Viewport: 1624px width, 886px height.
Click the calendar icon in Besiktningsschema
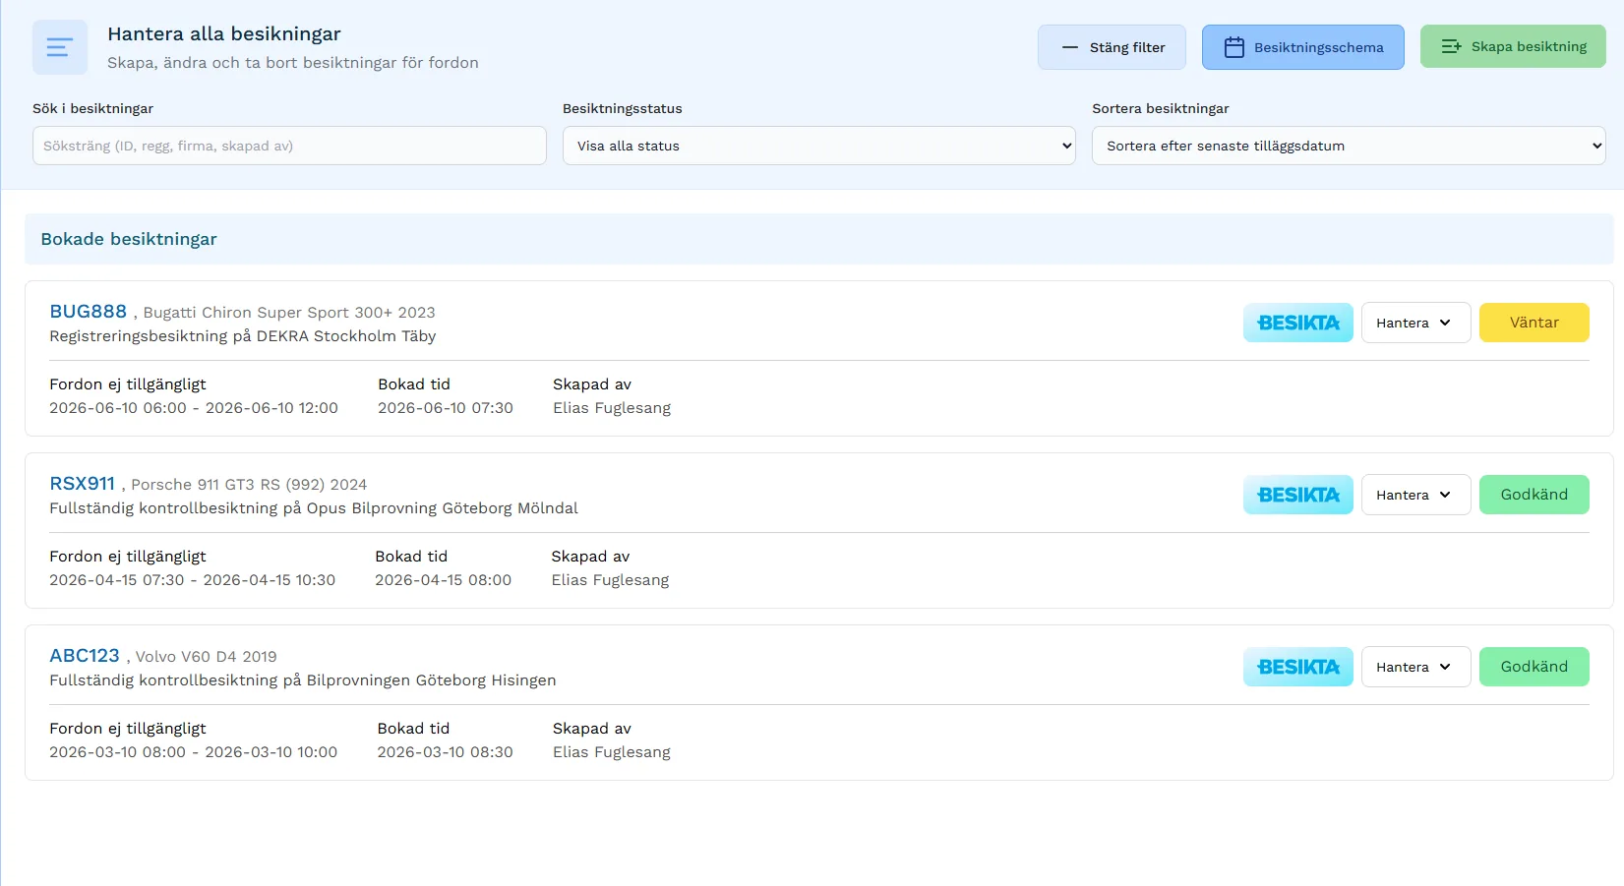1233,47
